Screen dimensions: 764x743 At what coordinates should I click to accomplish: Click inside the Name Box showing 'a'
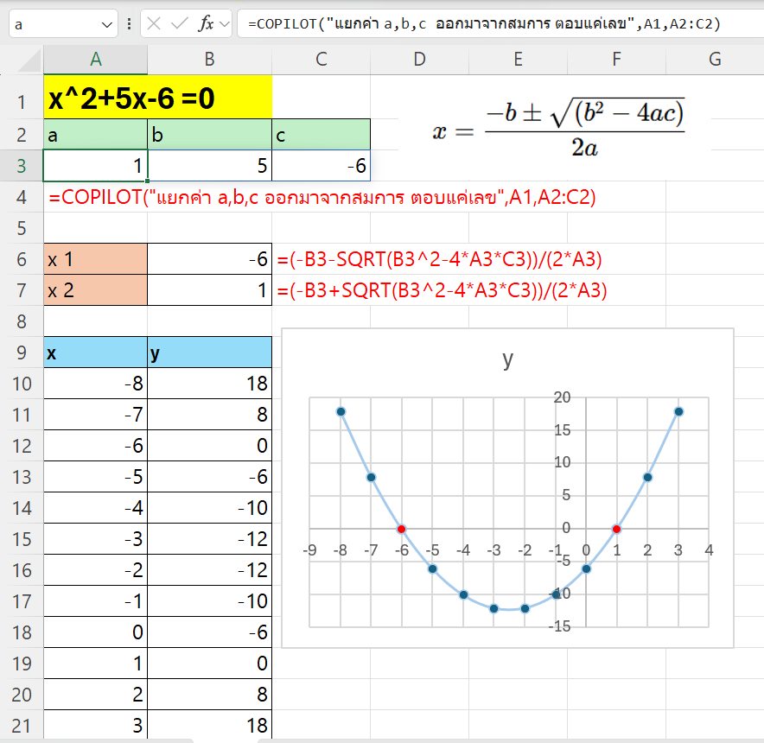click(x=52, y=24)
